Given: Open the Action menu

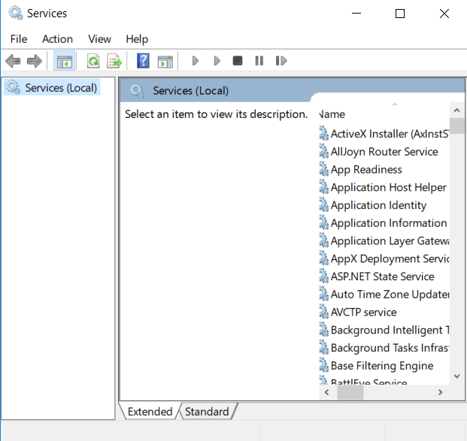Looking at the screenshot, I should click(x=57, y=39).
